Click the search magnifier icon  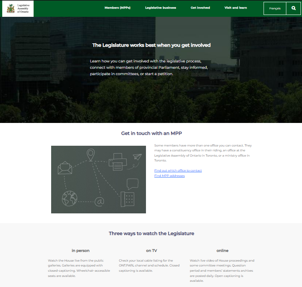293,8
